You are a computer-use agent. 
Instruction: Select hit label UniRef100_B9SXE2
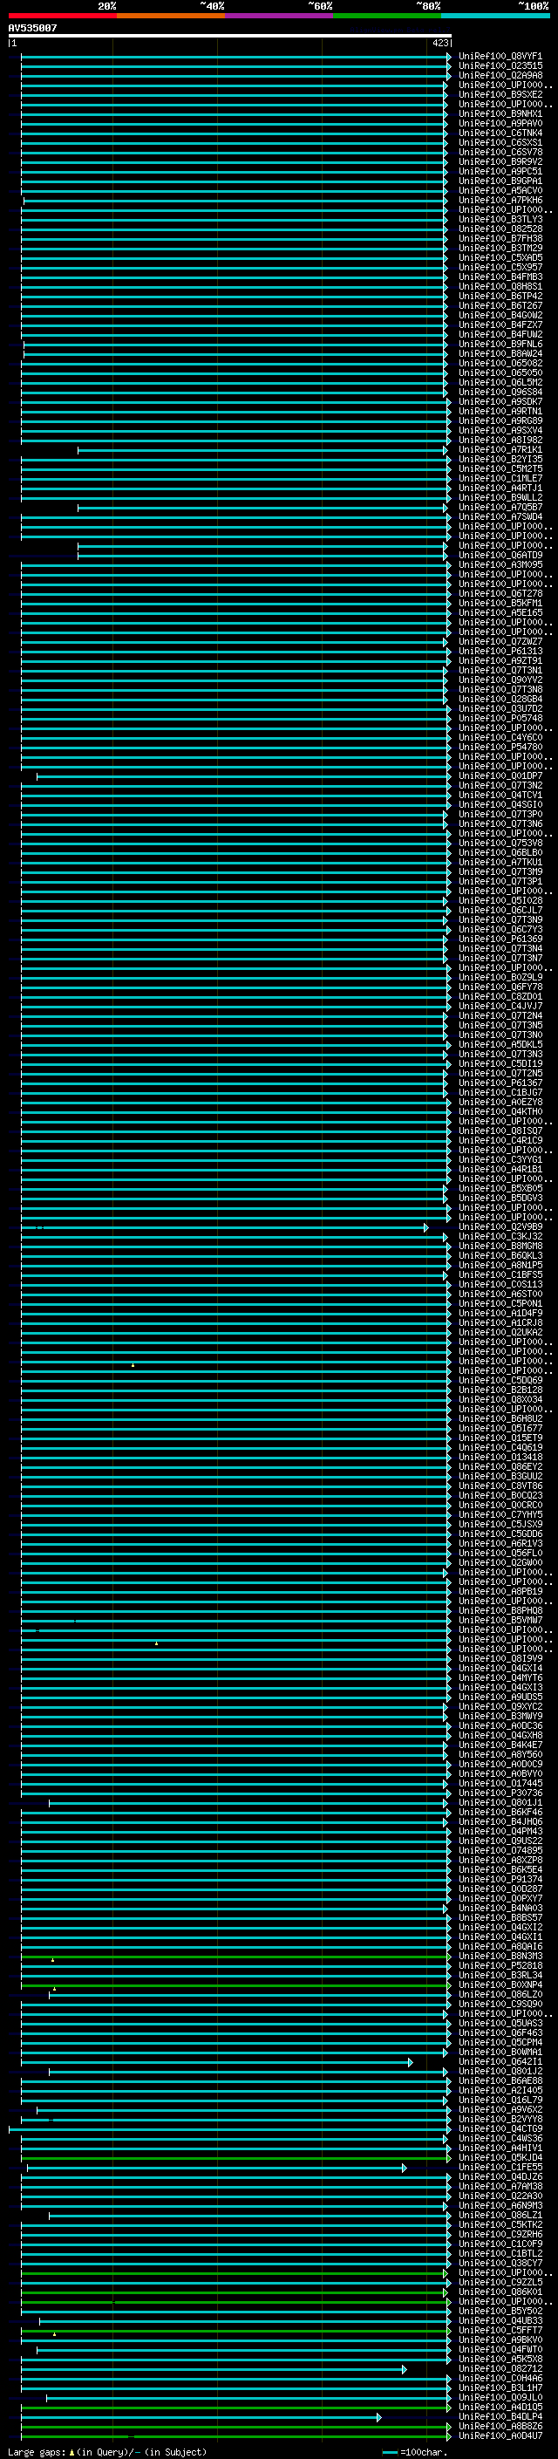click(x=500, y=94)
